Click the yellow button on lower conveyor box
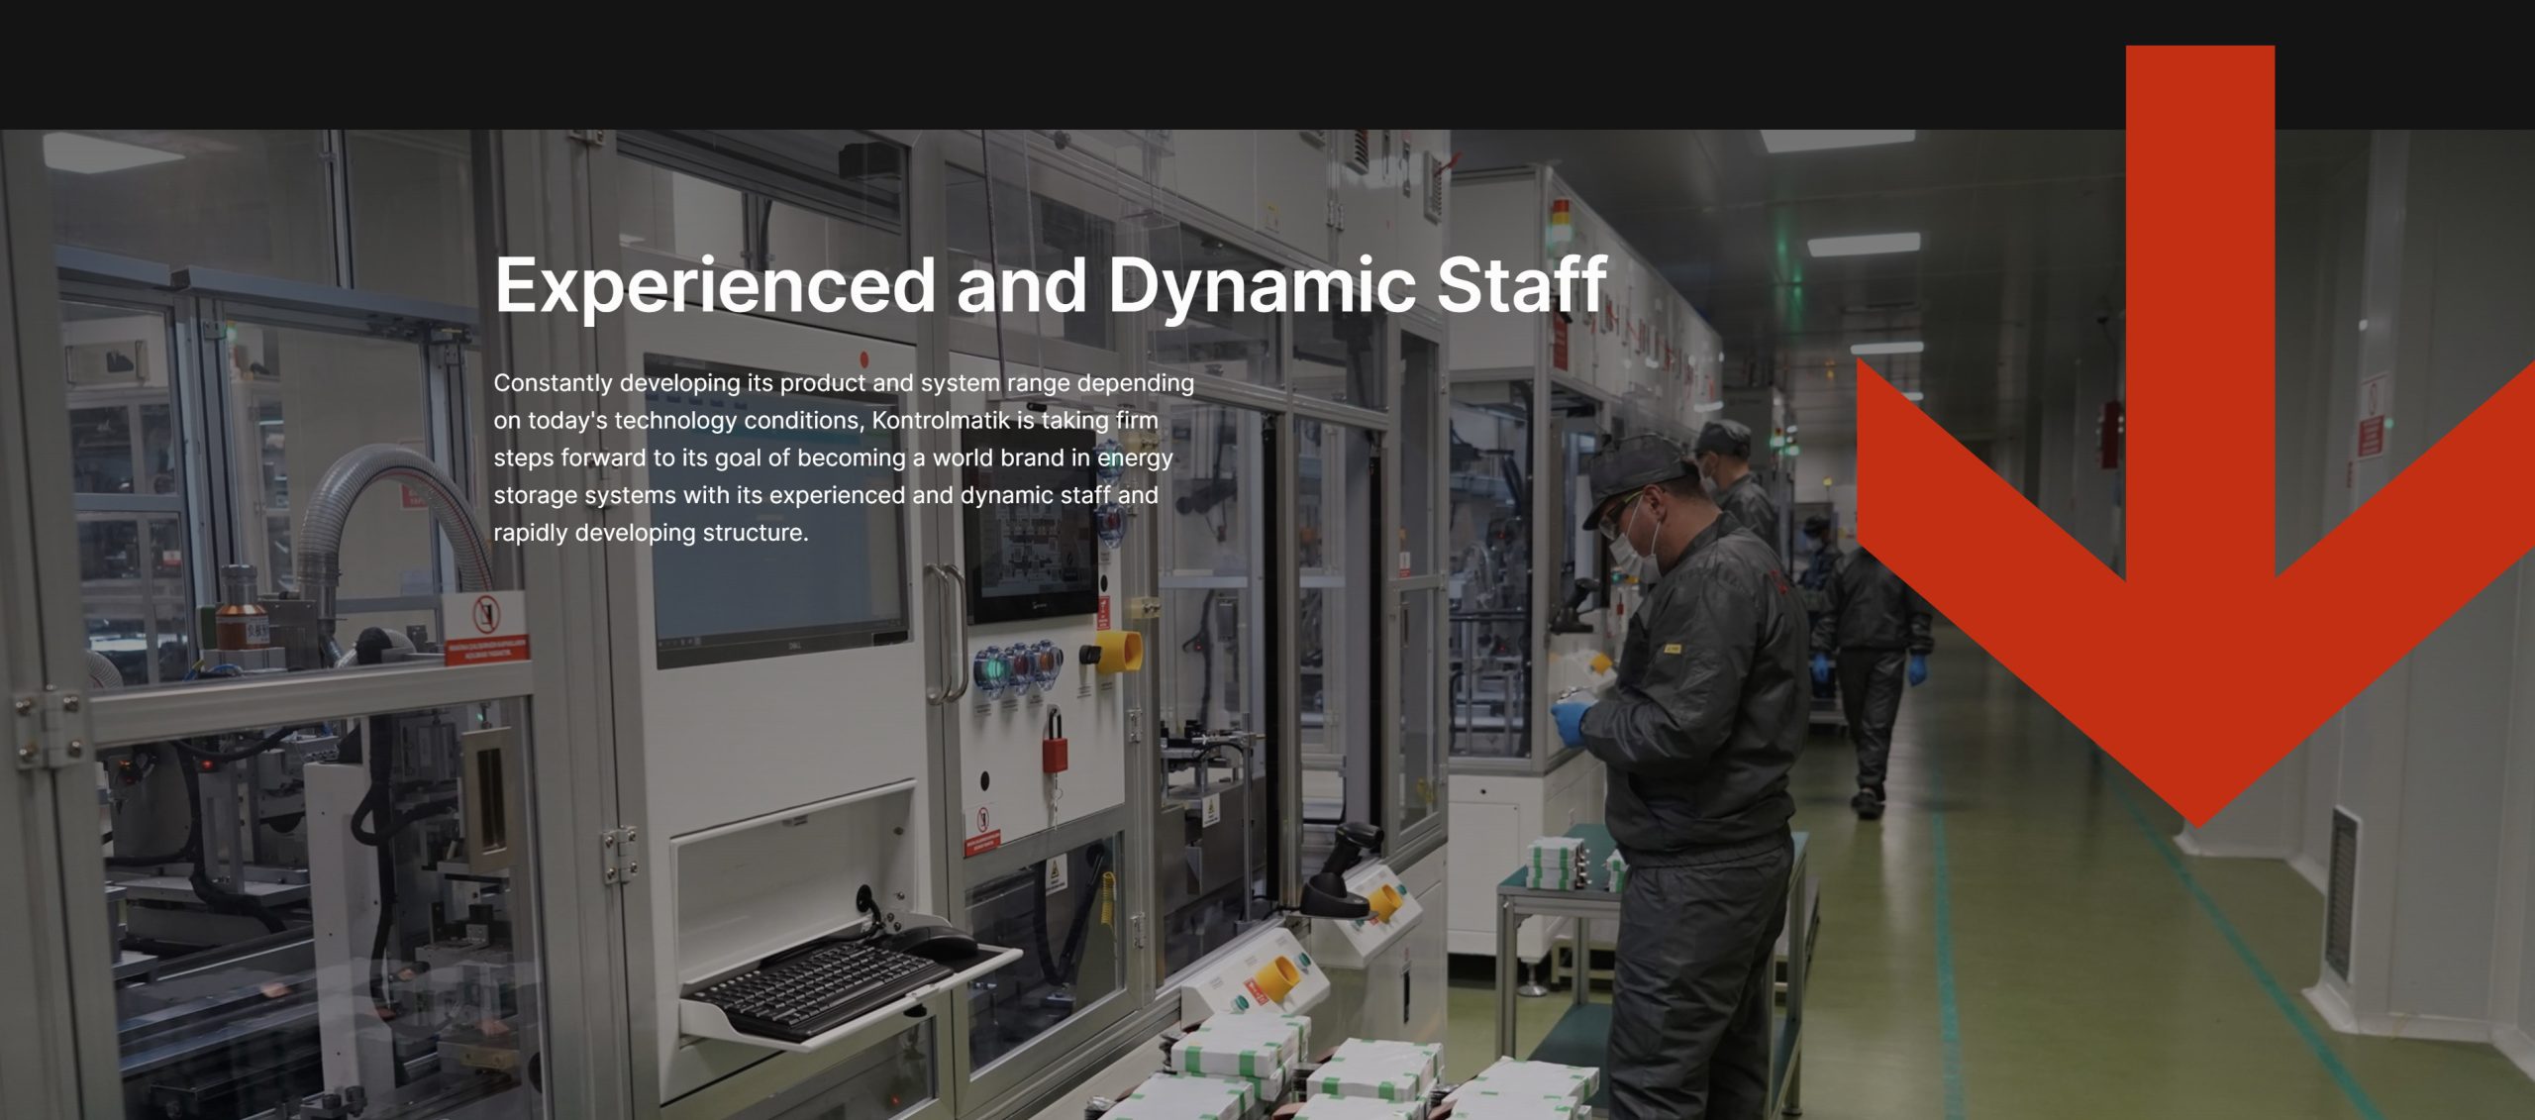2535x1120 pixels. 1275,977
